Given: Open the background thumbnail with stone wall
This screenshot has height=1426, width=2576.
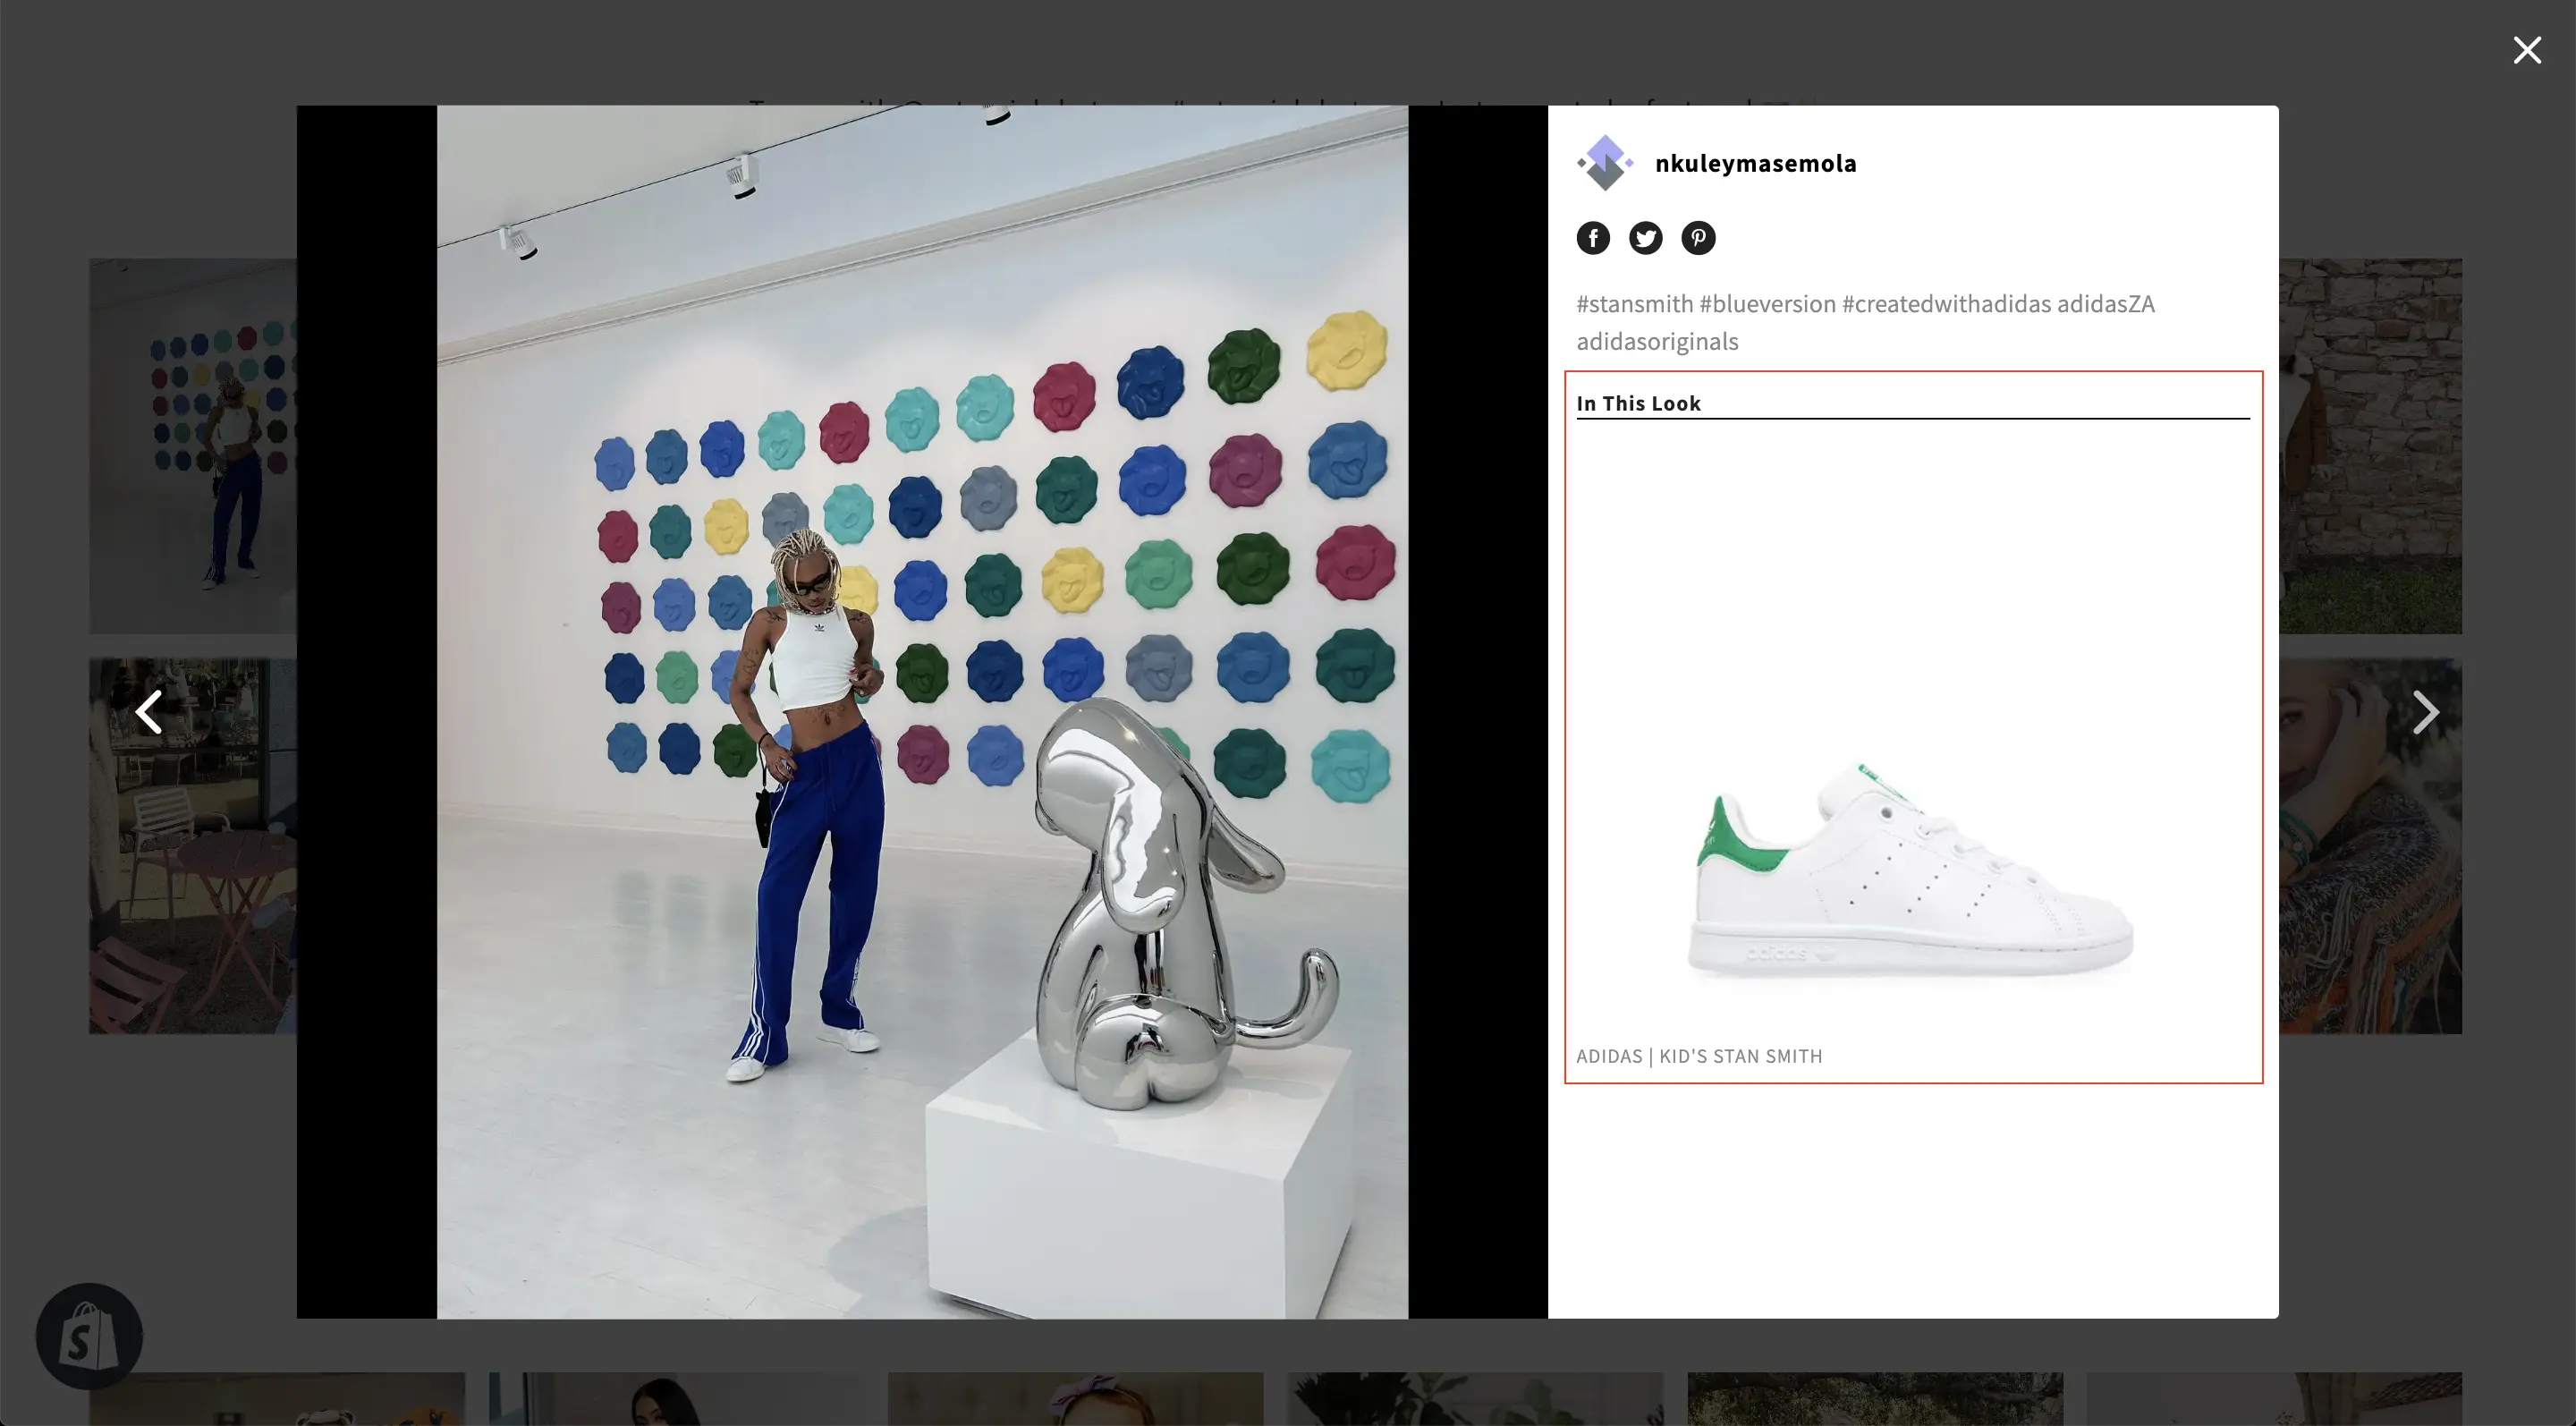Looking at the screenshot, I should coord(2370,446).
